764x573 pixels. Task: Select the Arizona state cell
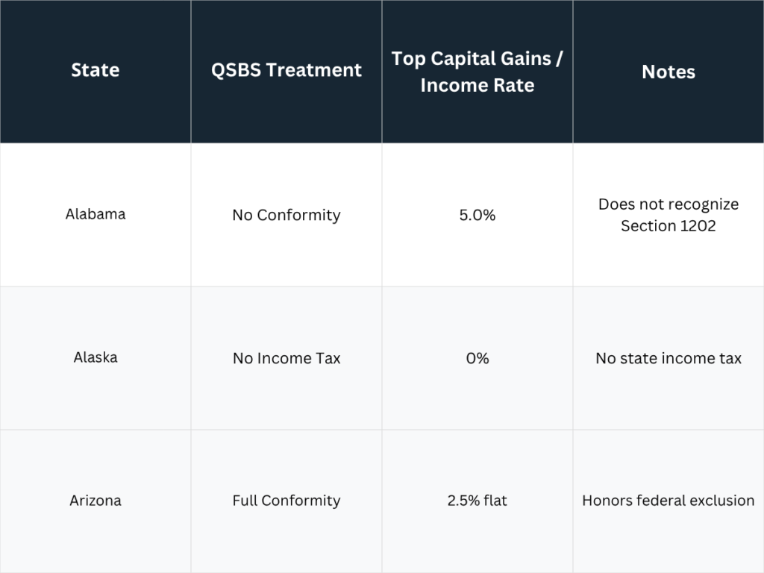(x=95, y=501)
